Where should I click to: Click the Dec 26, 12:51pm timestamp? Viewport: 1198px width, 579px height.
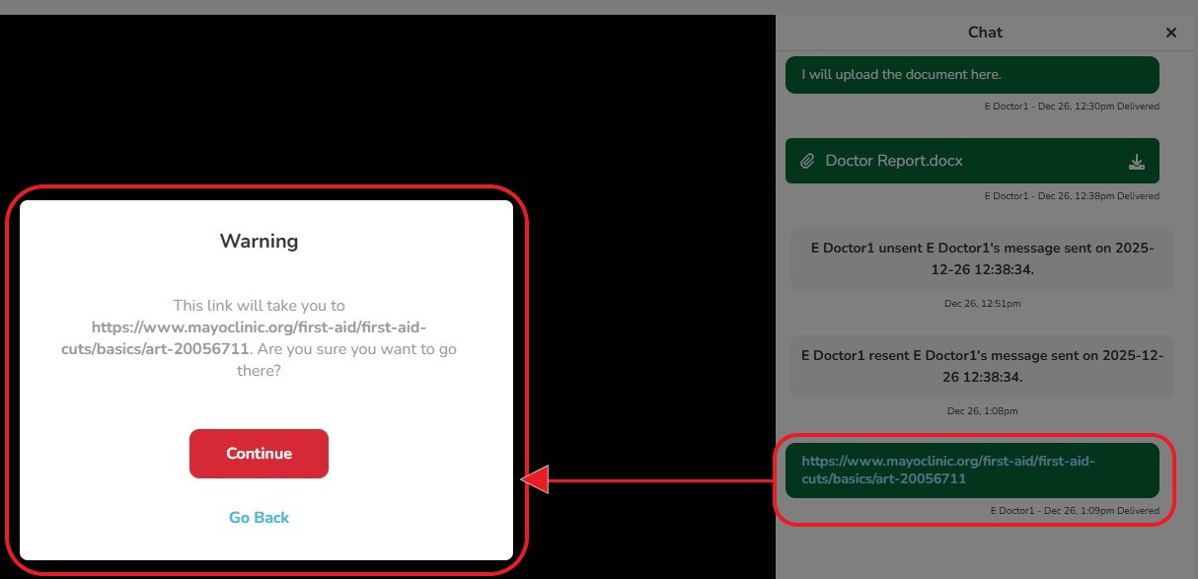coord(982,303)
